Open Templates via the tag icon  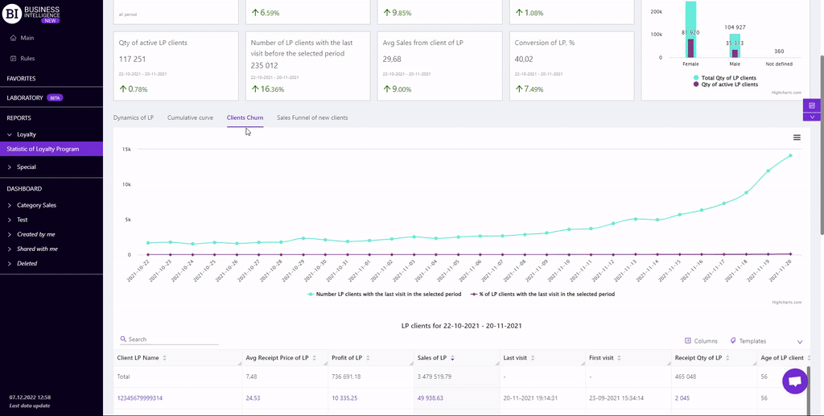[x=733, y=341]
